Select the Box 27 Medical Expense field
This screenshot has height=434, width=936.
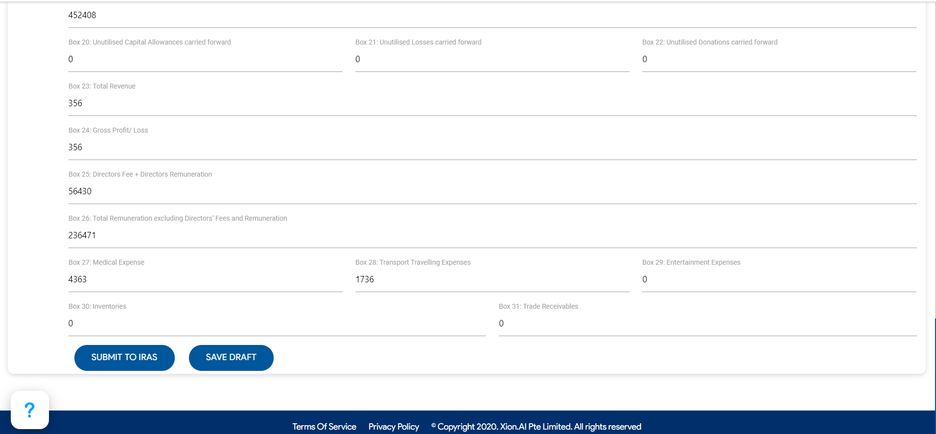click(205, 279)
